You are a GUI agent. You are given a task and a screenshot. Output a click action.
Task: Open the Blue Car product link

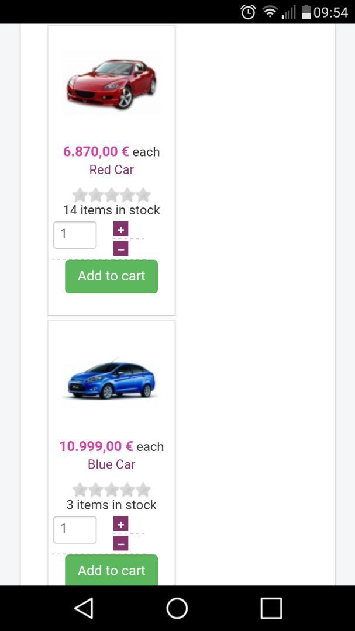click(111, 465)
